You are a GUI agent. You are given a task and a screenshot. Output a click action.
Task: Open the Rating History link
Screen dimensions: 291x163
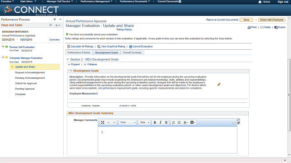tap(124, 29)
